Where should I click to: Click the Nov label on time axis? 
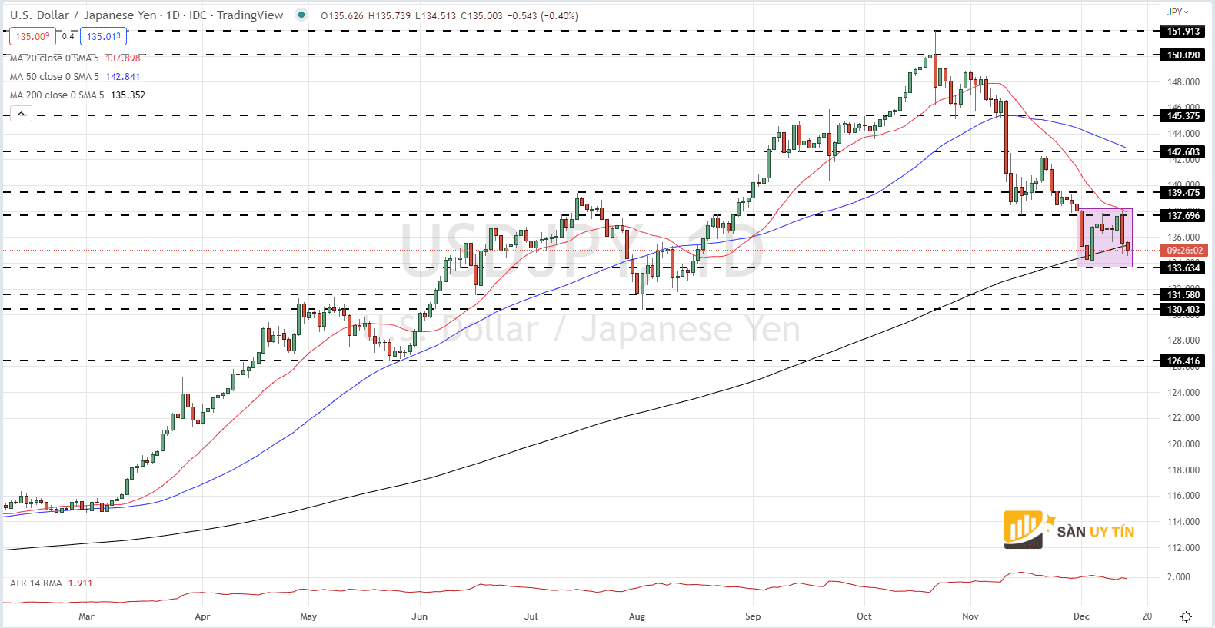[x=970, y=616]
